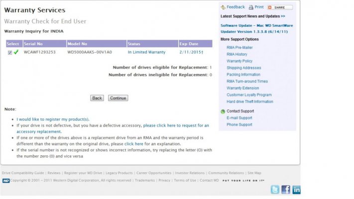This screenshot has width=354, height=199.
Task: Open the Site Map footer link
Action: pos(254,173)
